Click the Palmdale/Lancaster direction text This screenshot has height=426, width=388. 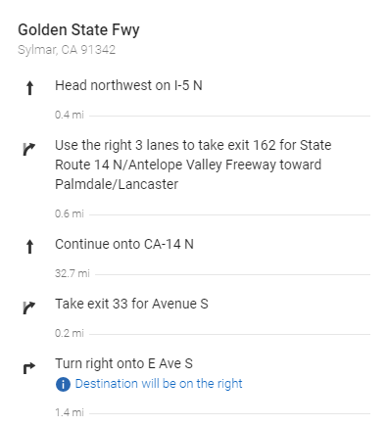point(117,184)
